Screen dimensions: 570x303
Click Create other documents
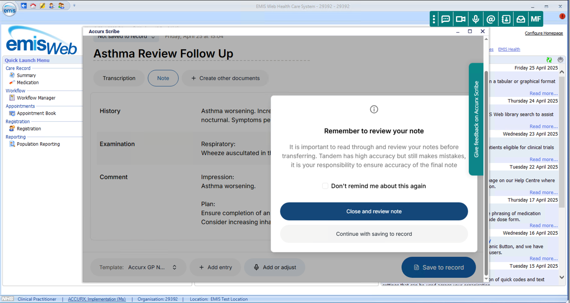(x=225, y=78)
